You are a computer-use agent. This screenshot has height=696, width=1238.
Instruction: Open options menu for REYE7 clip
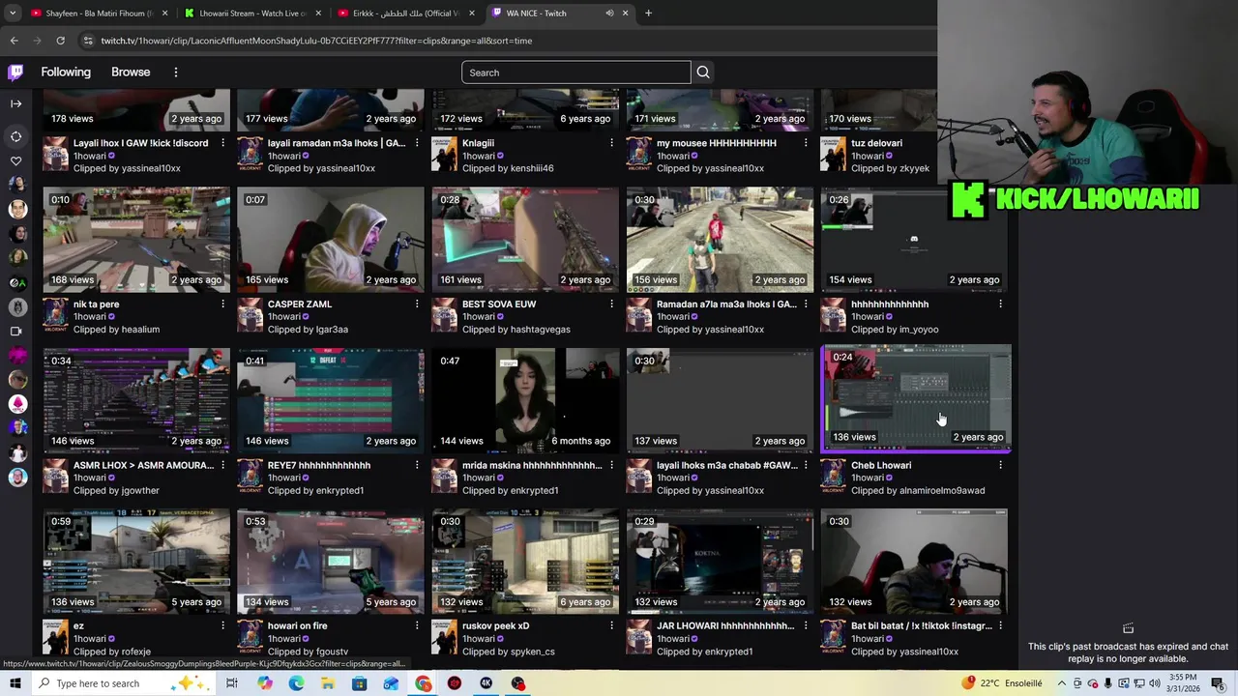(x=417, y=465)
